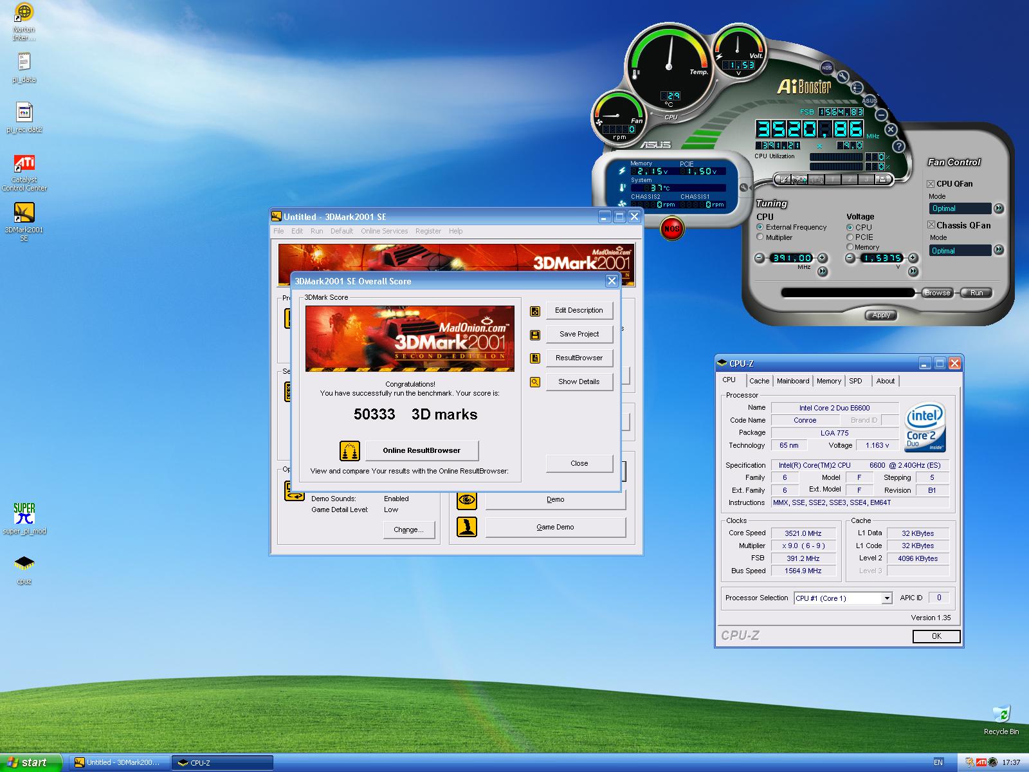Click the Show Details magnifier icon
The height and width of the screenshot is (772, 1029).
[x=535, y=382]
